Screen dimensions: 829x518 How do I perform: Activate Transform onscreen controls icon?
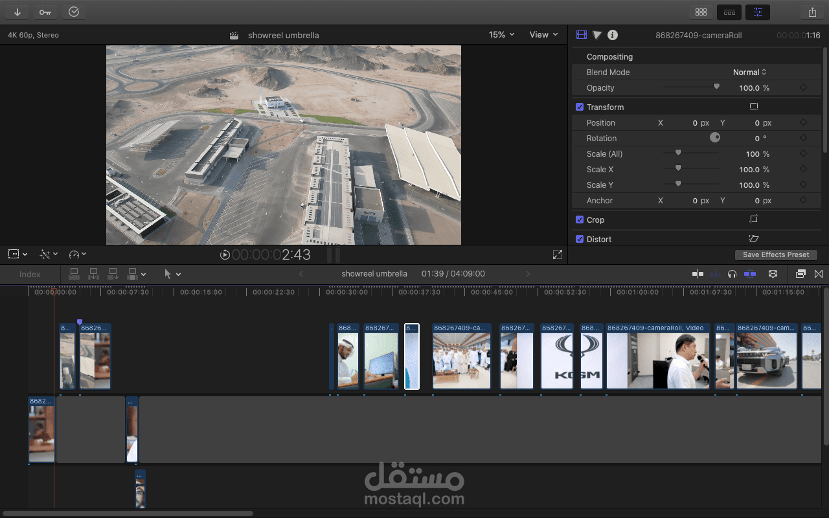coord(754,107)
